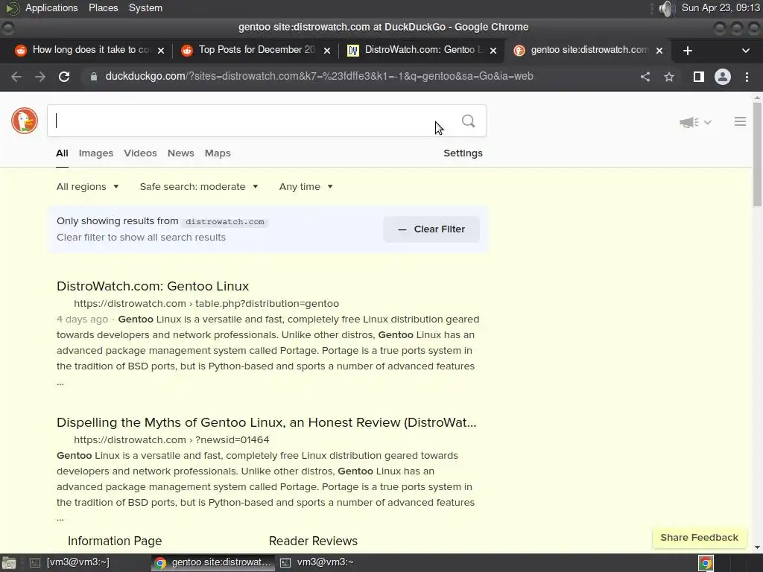Bookmark this page with the star

669,77
